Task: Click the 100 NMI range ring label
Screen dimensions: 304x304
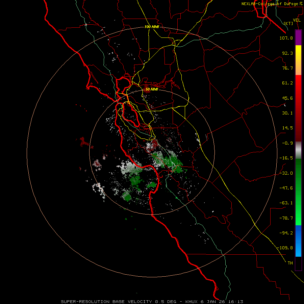Action: 152,27
